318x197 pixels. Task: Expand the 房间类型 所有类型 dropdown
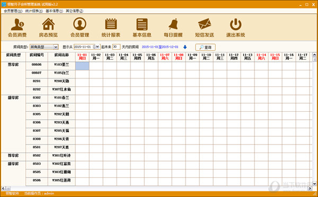[x=56, y=47]
